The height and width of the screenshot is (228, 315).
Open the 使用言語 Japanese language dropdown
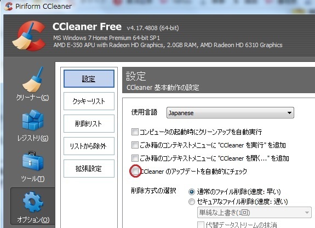click(x=230, y=113)
